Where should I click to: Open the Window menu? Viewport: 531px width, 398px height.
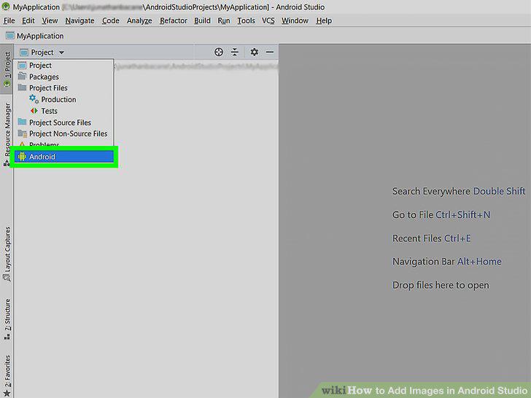[x=295, y=20]
